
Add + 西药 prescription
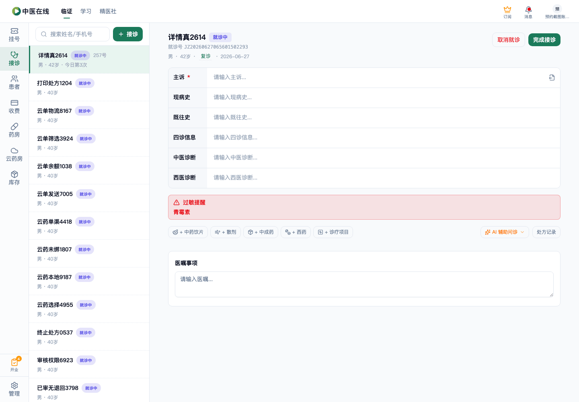pyautogui.click(x=296, y=232)
